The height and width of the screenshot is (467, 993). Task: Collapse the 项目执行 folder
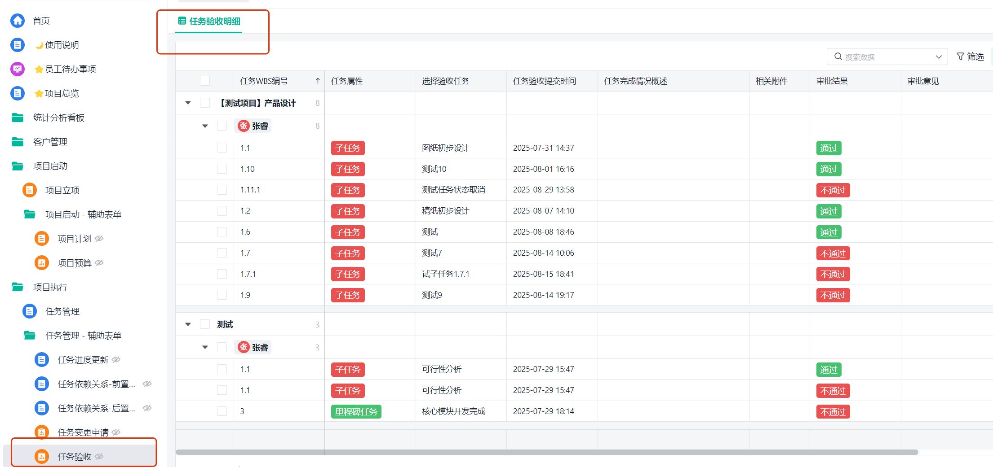coord(18,287)
